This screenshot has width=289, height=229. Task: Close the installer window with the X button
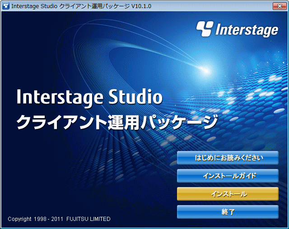click(280, 6)
